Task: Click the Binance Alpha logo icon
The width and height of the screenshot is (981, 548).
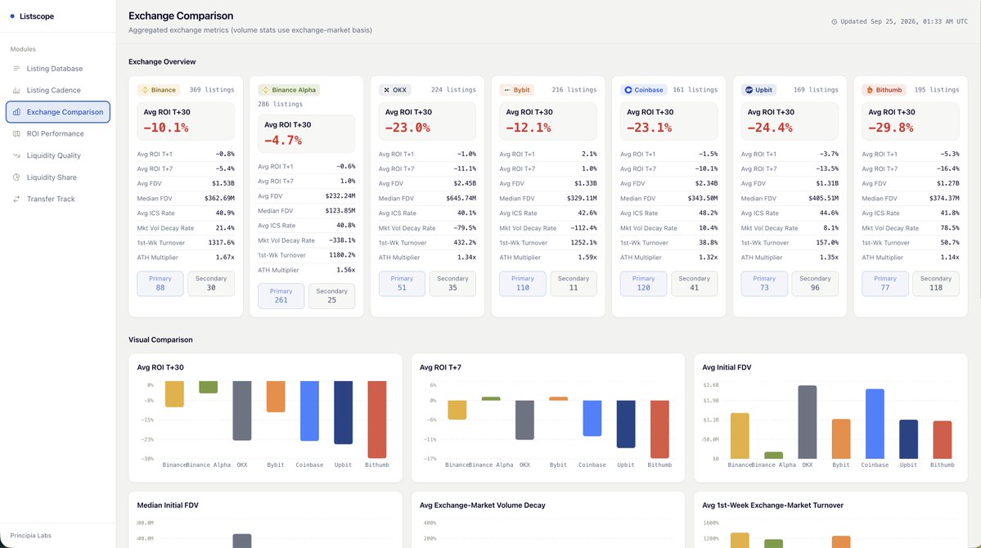Action: tap(266, 90)
